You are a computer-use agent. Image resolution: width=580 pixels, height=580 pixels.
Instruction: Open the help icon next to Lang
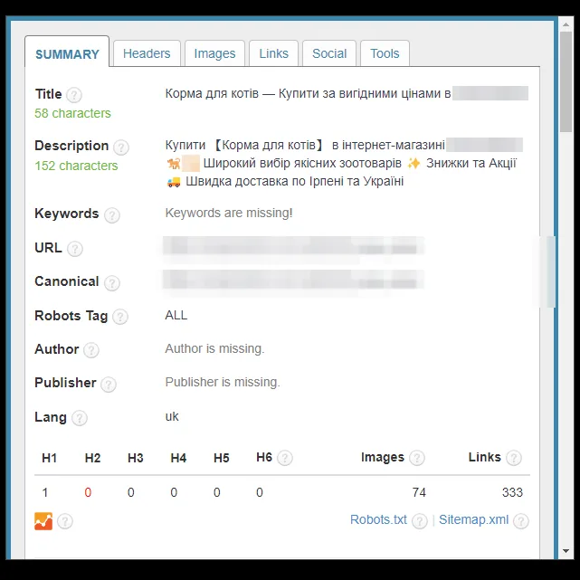(79, 418)
